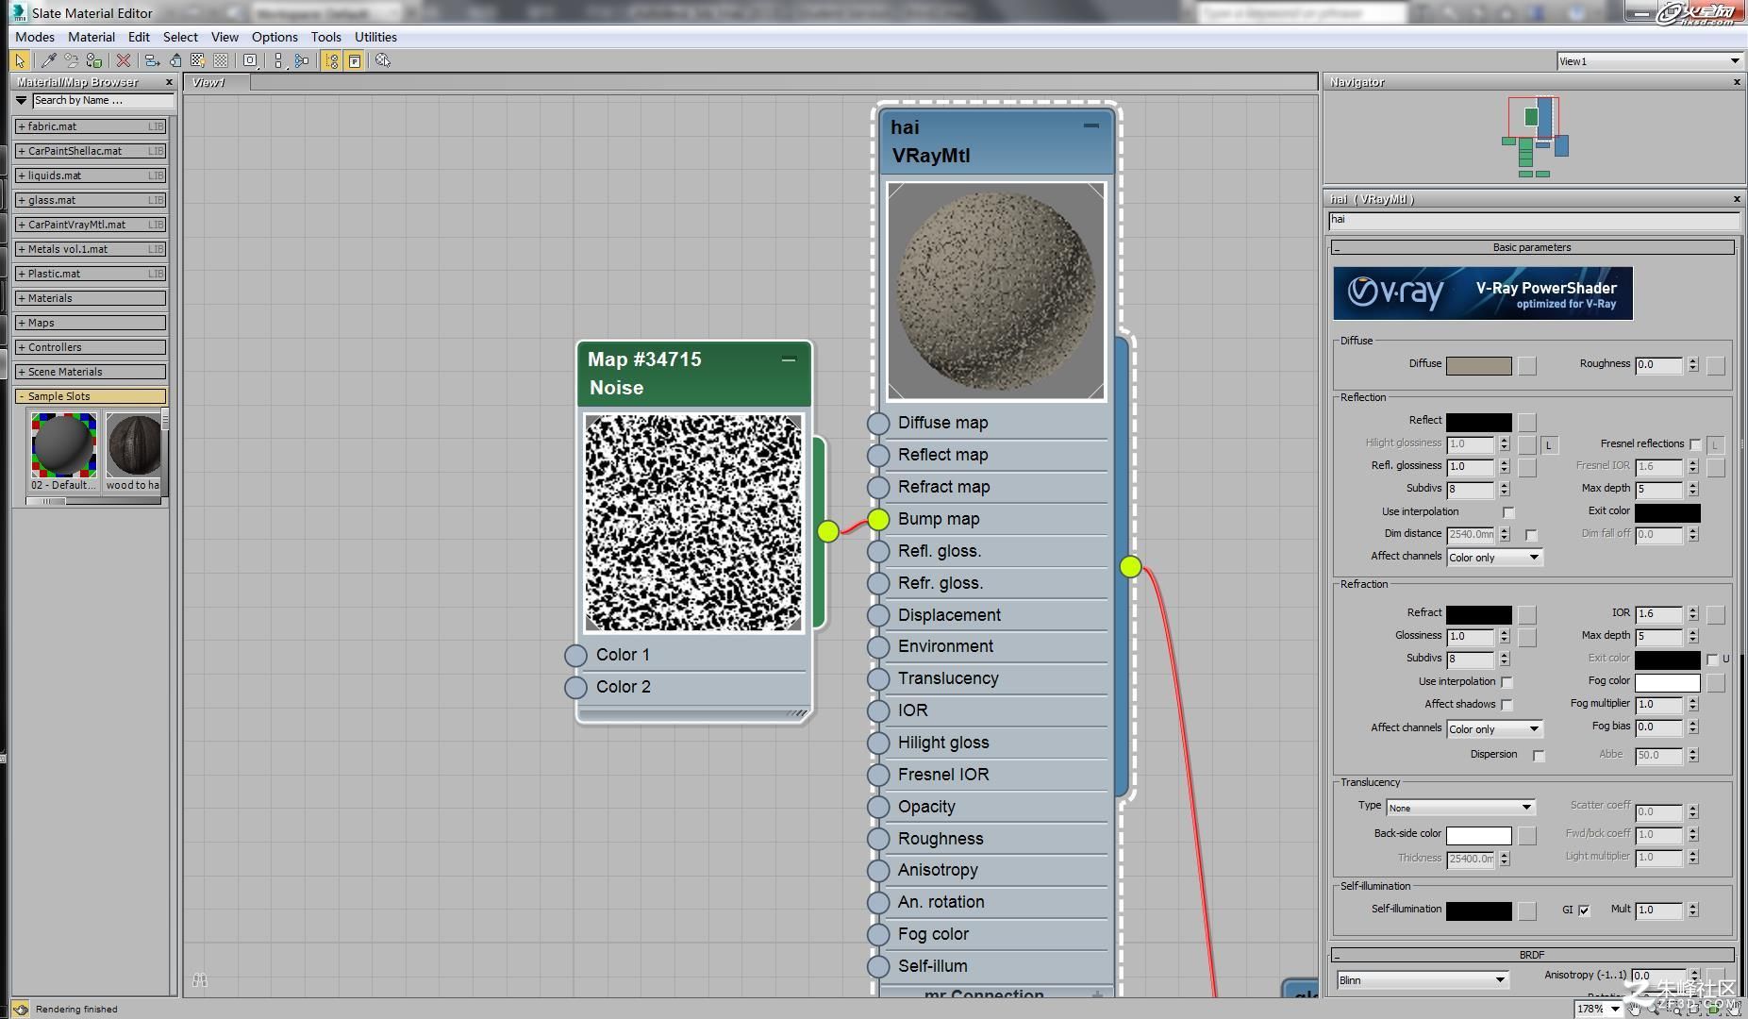Open Translucency Type dropdown
1748x1019 pixels.
[x=1460, y=808]
